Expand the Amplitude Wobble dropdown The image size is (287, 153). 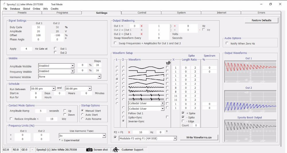pos(73,66)
